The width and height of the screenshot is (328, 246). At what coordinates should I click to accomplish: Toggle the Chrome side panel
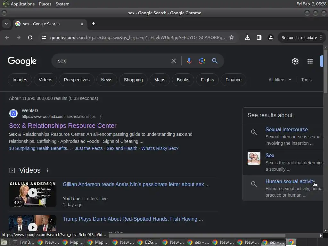pyautogui.click(x=259, y=37)
